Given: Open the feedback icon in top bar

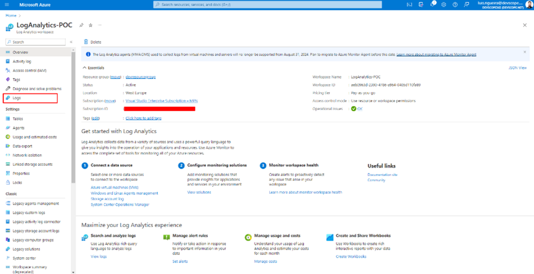Looking at the screenshot, I should click(466, 5).
